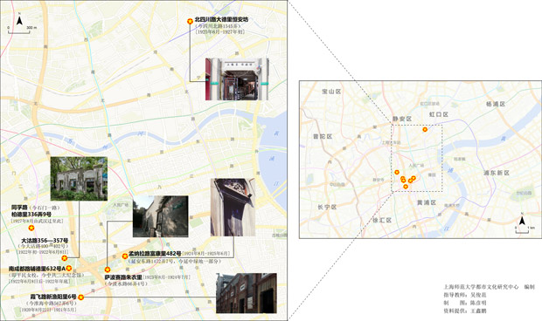Click the 徐汇区 district label
The height and width of the screenshot is (321, 542).
point(382,220)
